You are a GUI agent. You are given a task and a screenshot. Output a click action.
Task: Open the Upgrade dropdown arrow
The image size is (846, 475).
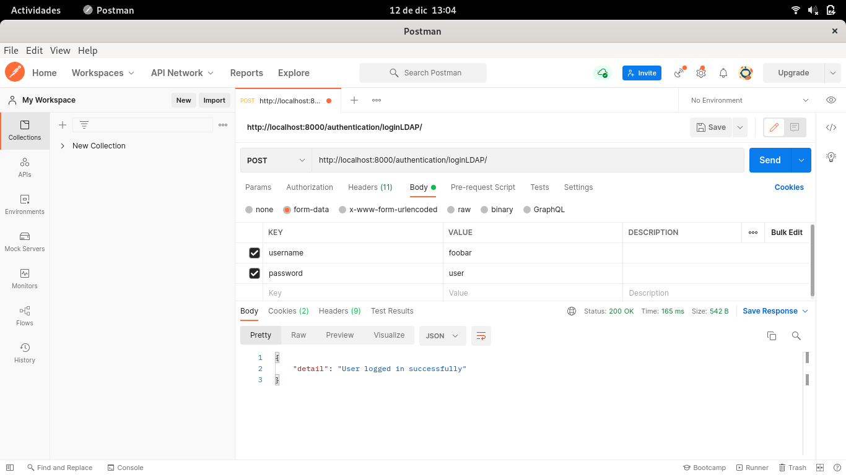coord(832,73)
